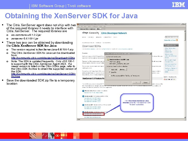This screenshot has height=141, width=188.
Task: Click the blue arrow icon beside Release notes
Action: (x=83, y=91)
